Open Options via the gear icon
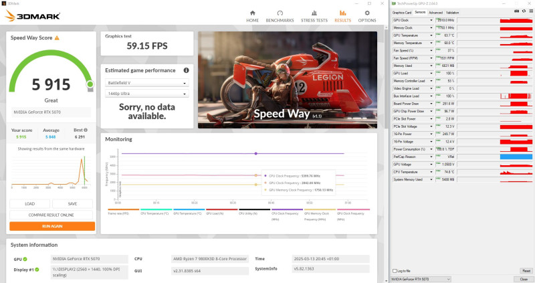Image resolution: width=535 pixels, height=283 pixels. (x=367, y=13)
